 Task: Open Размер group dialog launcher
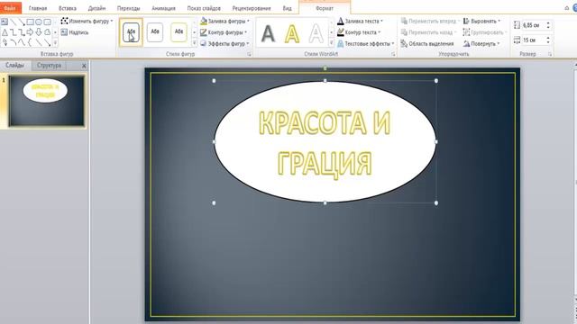coord(550,54)
